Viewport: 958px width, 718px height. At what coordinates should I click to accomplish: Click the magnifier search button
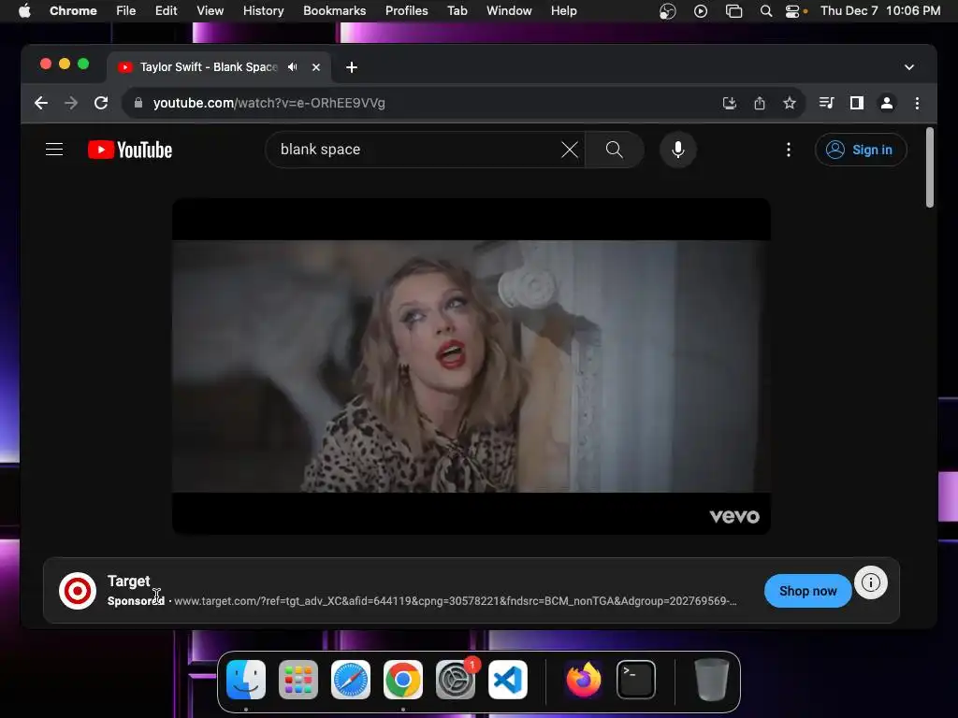(x=614, y=150)
